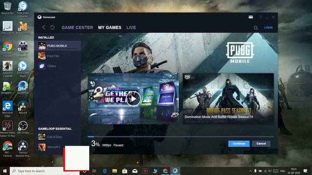Click the Edge icon in the taskbar
312x175 pixels.
tap(105, 171)
